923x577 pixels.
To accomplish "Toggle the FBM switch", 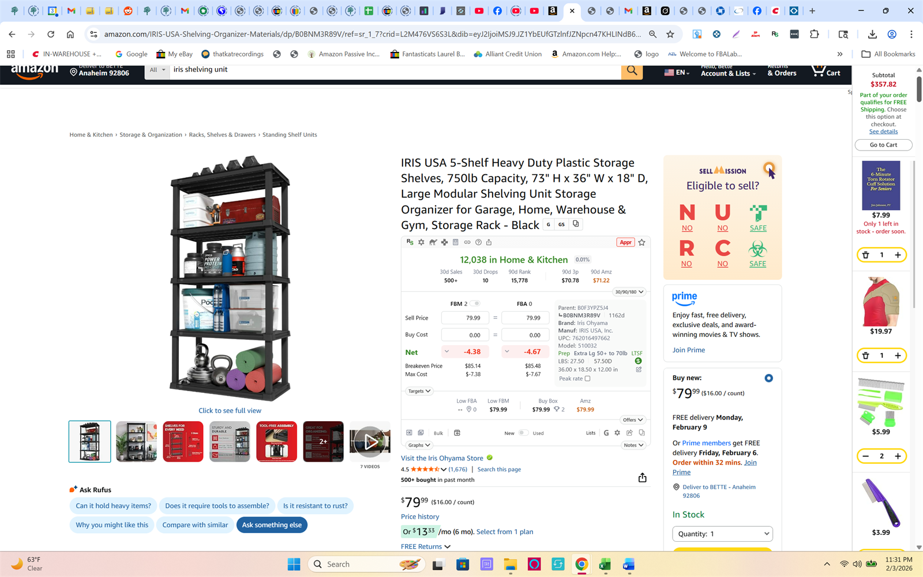I will click(475, 304).
